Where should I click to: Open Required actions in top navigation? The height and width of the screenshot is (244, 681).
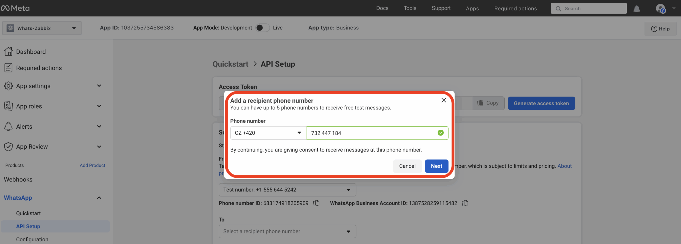(x=515, y=8)
